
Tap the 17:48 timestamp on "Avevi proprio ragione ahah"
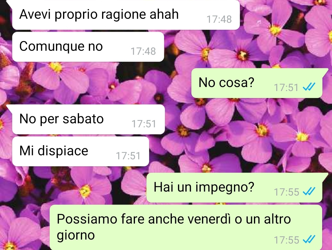(219, 19)
